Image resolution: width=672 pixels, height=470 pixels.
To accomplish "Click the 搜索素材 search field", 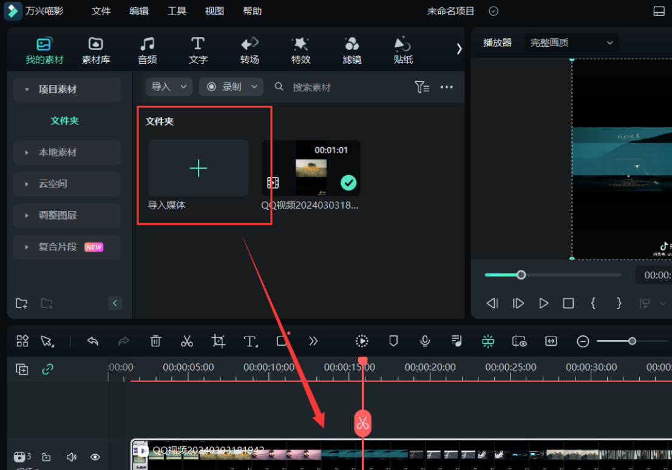I will click(311, 87).
